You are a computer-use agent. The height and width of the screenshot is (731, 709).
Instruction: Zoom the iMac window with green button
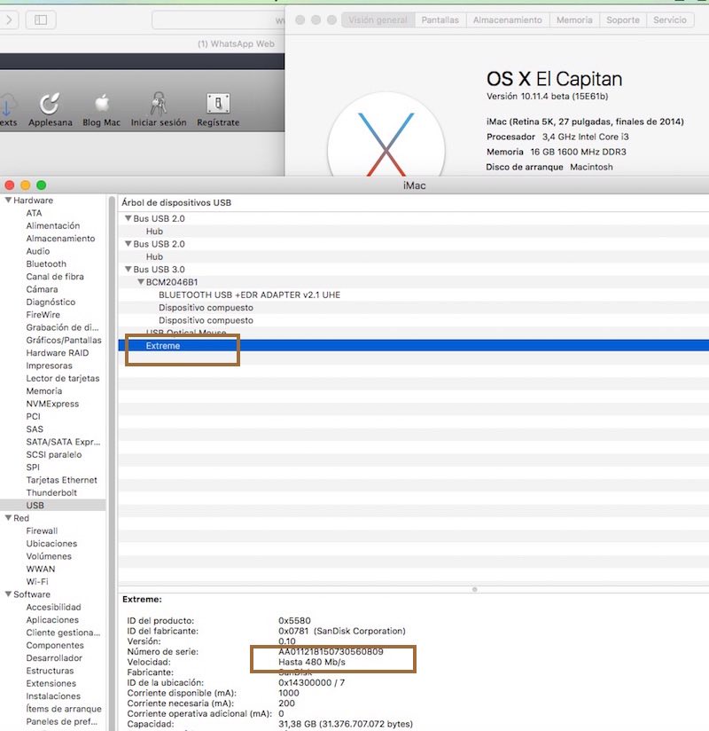coord(42,185)
